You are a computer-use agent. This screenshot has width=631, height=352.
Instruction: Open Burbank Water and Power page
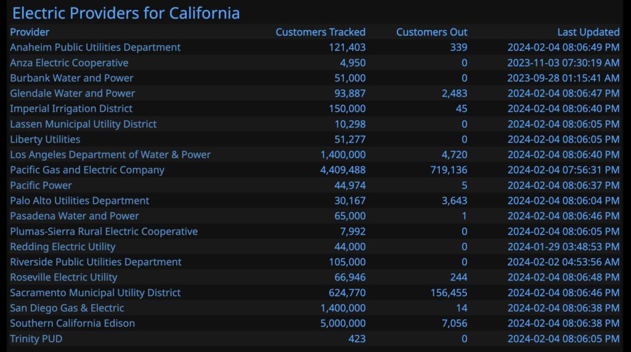point(71,78)
